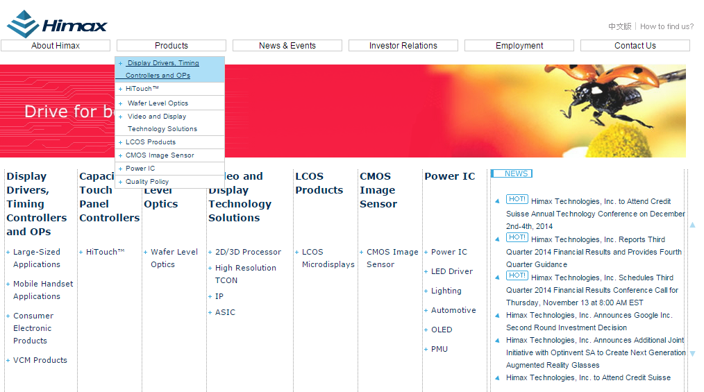704x392 pixels.
Task: Read Google Inc. Second Round Investment news
Action: 589,322
